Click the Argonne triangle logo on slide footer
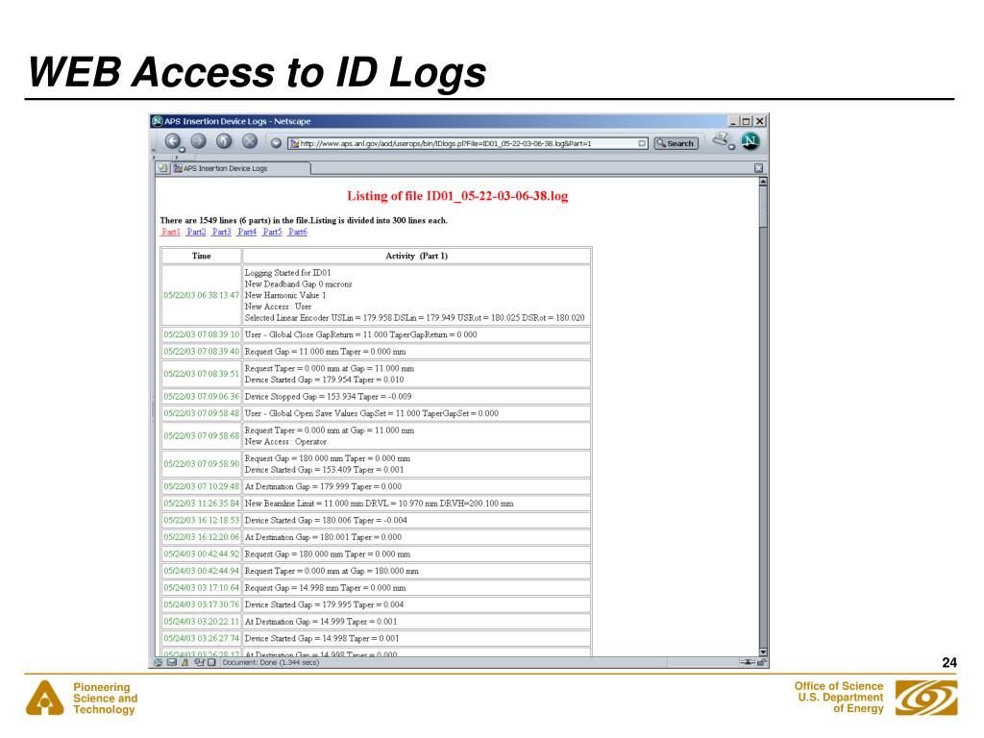 (44, 698)
